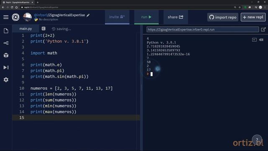Click the invite button
The image size is (268, 151).
point(117,17)
